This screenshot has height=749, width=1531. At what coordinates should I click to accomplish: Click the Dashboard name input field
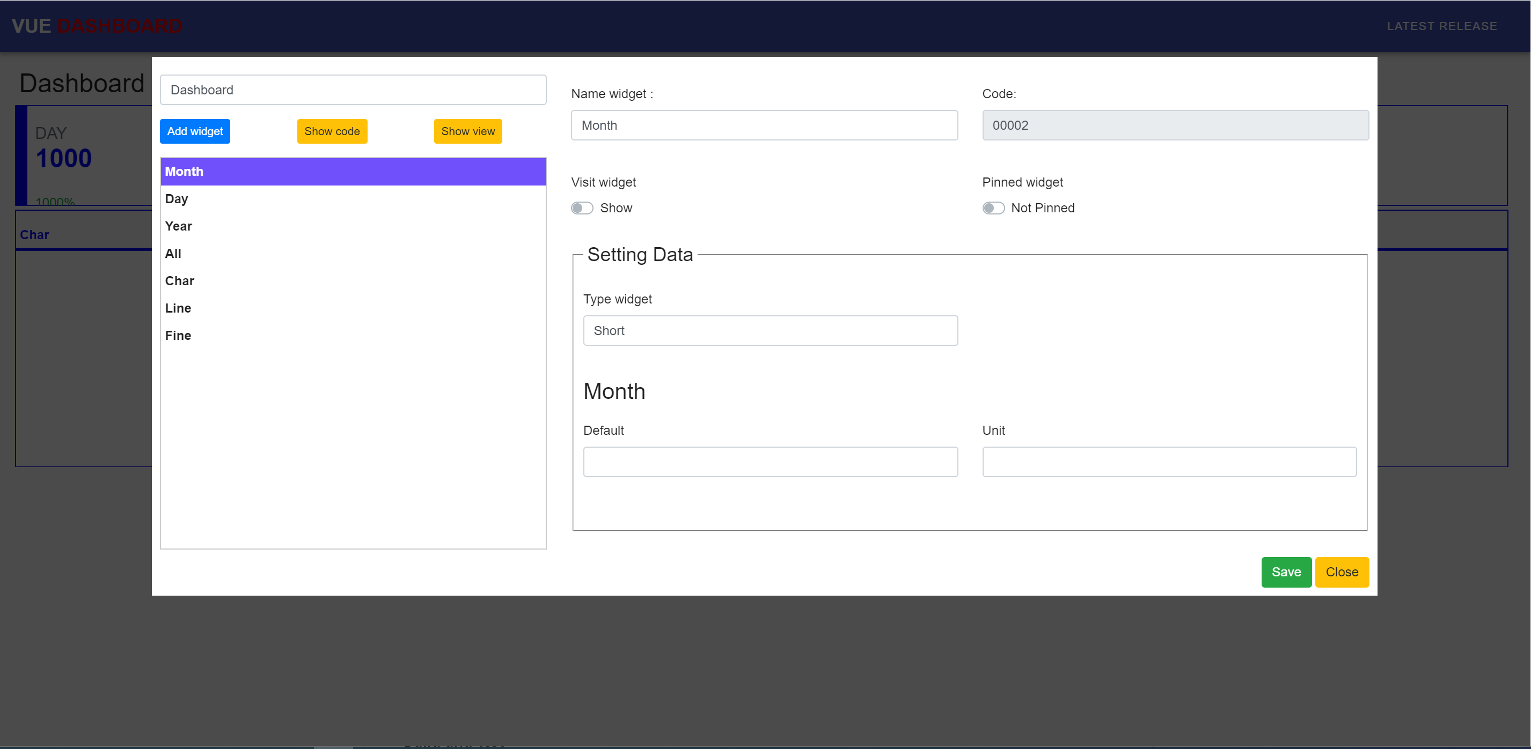point(353,90)
